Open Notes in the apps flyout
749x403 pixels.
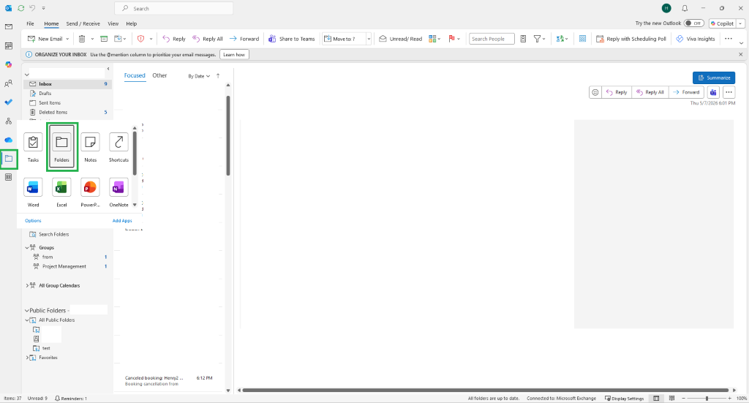coord(90,148)
